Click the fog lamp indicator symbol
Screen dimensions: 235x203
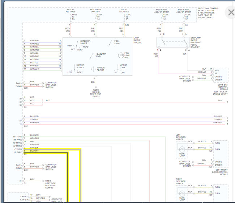121,55
